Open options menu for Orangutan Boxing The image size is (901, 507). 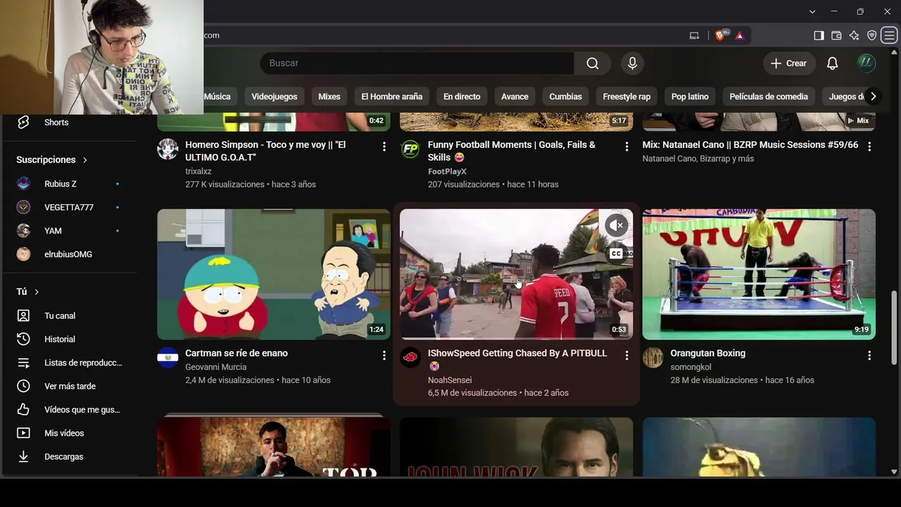[x=869, y=356]
